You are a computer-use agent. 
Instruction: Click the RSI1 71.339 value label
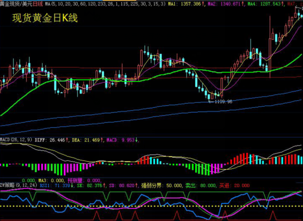55,185
